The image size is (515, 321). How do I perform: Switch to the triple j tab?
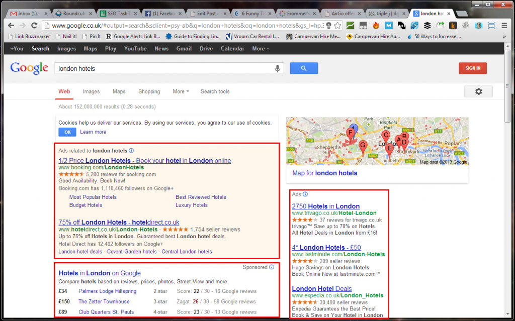click(387, 14)
